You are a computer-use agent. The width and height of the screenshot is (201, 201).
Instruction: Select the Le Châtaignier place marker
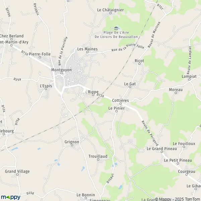pyautogui.click(x=111, y=13)
